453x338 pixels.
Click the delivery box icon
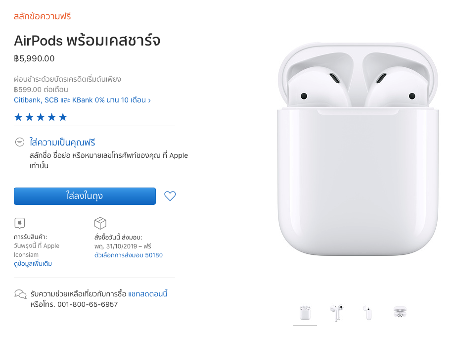click(100, 223)
